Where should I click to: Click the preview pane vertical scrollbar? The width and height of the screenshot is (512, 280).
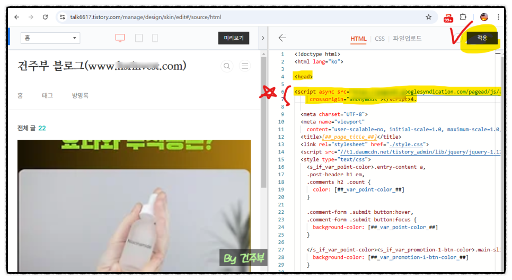[x=263, y=123]
